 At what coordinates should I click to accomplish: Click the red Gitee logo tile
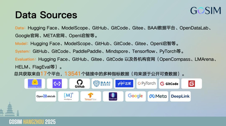(192, 84)
